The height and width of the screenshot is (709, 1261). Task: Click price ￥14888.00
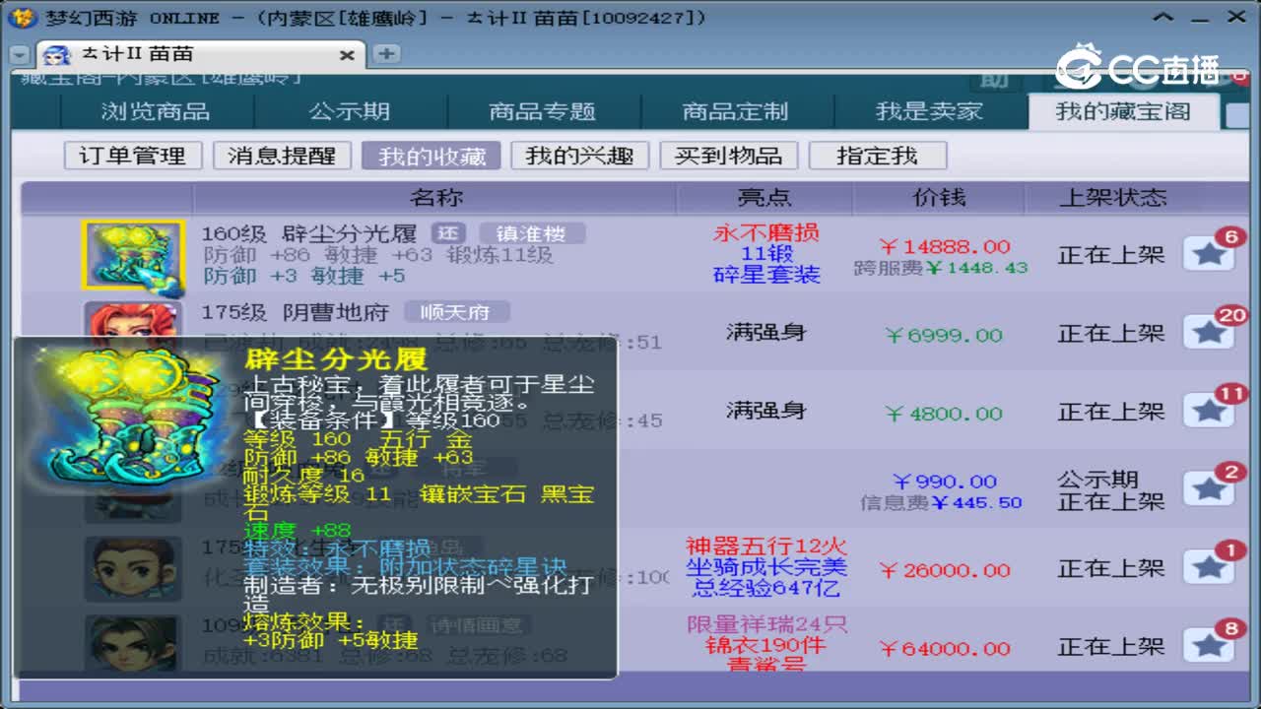tap(945, 246)
